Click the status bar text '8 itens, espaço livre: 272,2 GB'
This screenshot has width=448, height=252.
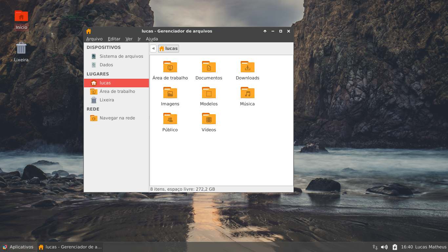[183, 189]
